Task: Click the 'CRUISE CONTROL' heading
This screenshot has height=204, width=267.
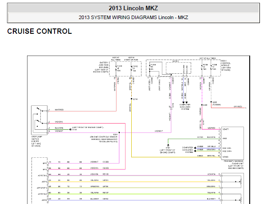Action: pyautogui.click(x=39, y=32)
